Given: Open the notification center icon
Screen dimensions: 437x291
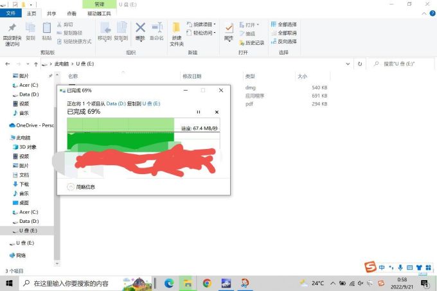Looking at the screenshot, I should click(425, 284).
